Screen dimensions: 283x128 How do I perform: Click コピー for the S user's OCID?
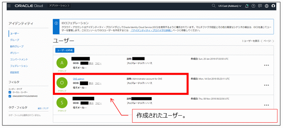[98, 103]
